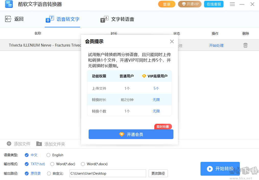Click the 开通会员 button in the dialog
This screenshot has width=259, height=180.
click(131, 134)
